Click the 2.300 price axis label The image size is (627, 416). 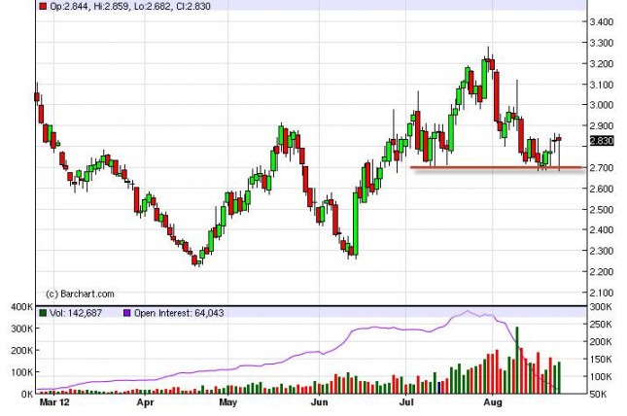tap(602, 251)
